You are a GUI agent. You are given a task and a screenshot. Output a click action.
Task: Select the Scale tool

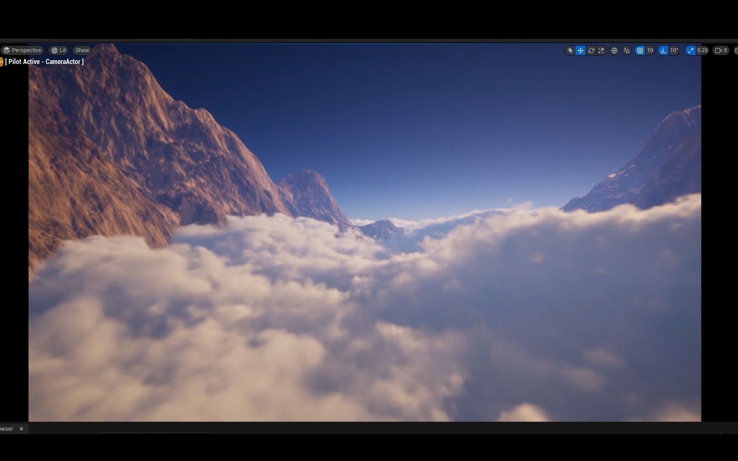point(601,50)
